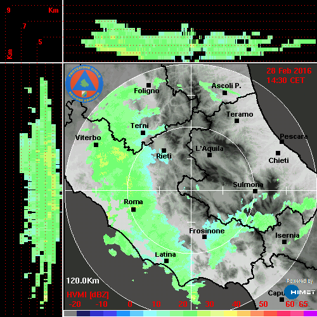
Task: Click the magenta swatch at color scale end
Action: 310,313
